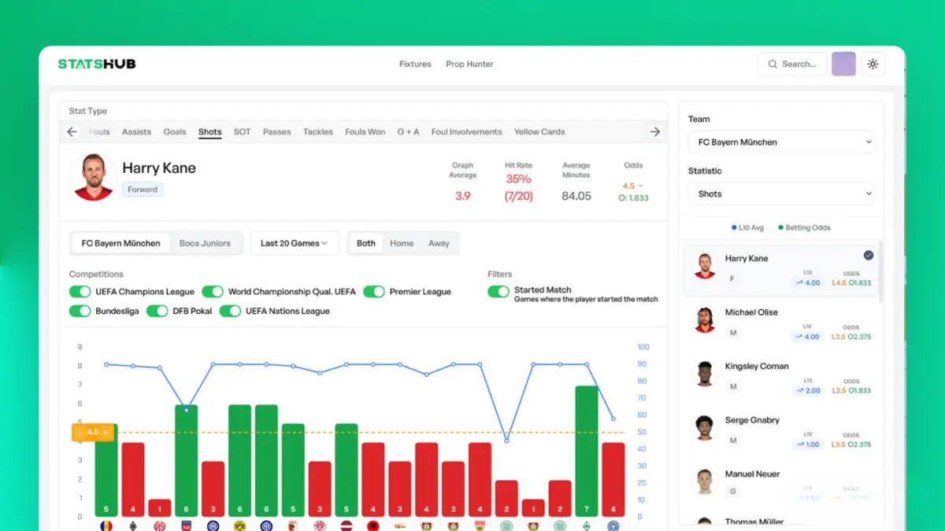Expand the Team dropdown FC Bayern München
The image size is (945, 531).
pyautogui.click(x=780, y=142)
